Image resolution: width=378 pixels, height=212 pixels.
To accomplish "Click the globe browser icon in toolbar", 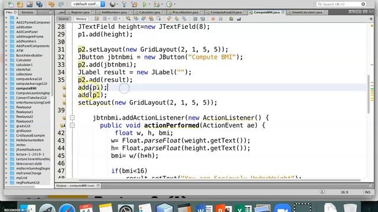I will coord(112,4).
